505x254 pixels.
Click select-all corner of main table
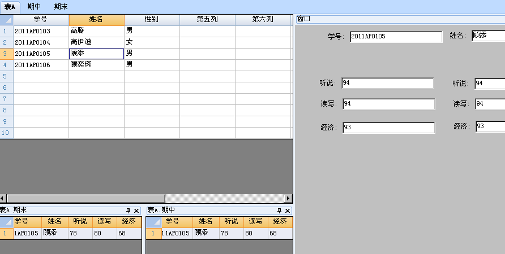6,20
